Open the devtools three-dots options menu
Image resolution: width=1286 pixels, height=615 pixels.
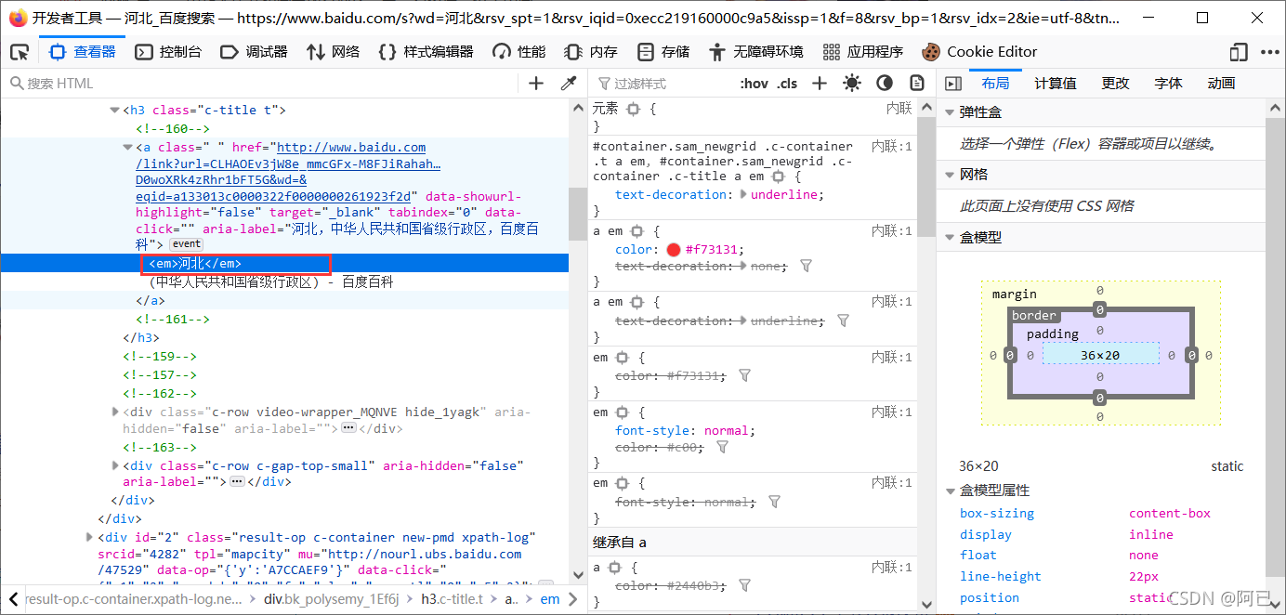coord(1270,52)
